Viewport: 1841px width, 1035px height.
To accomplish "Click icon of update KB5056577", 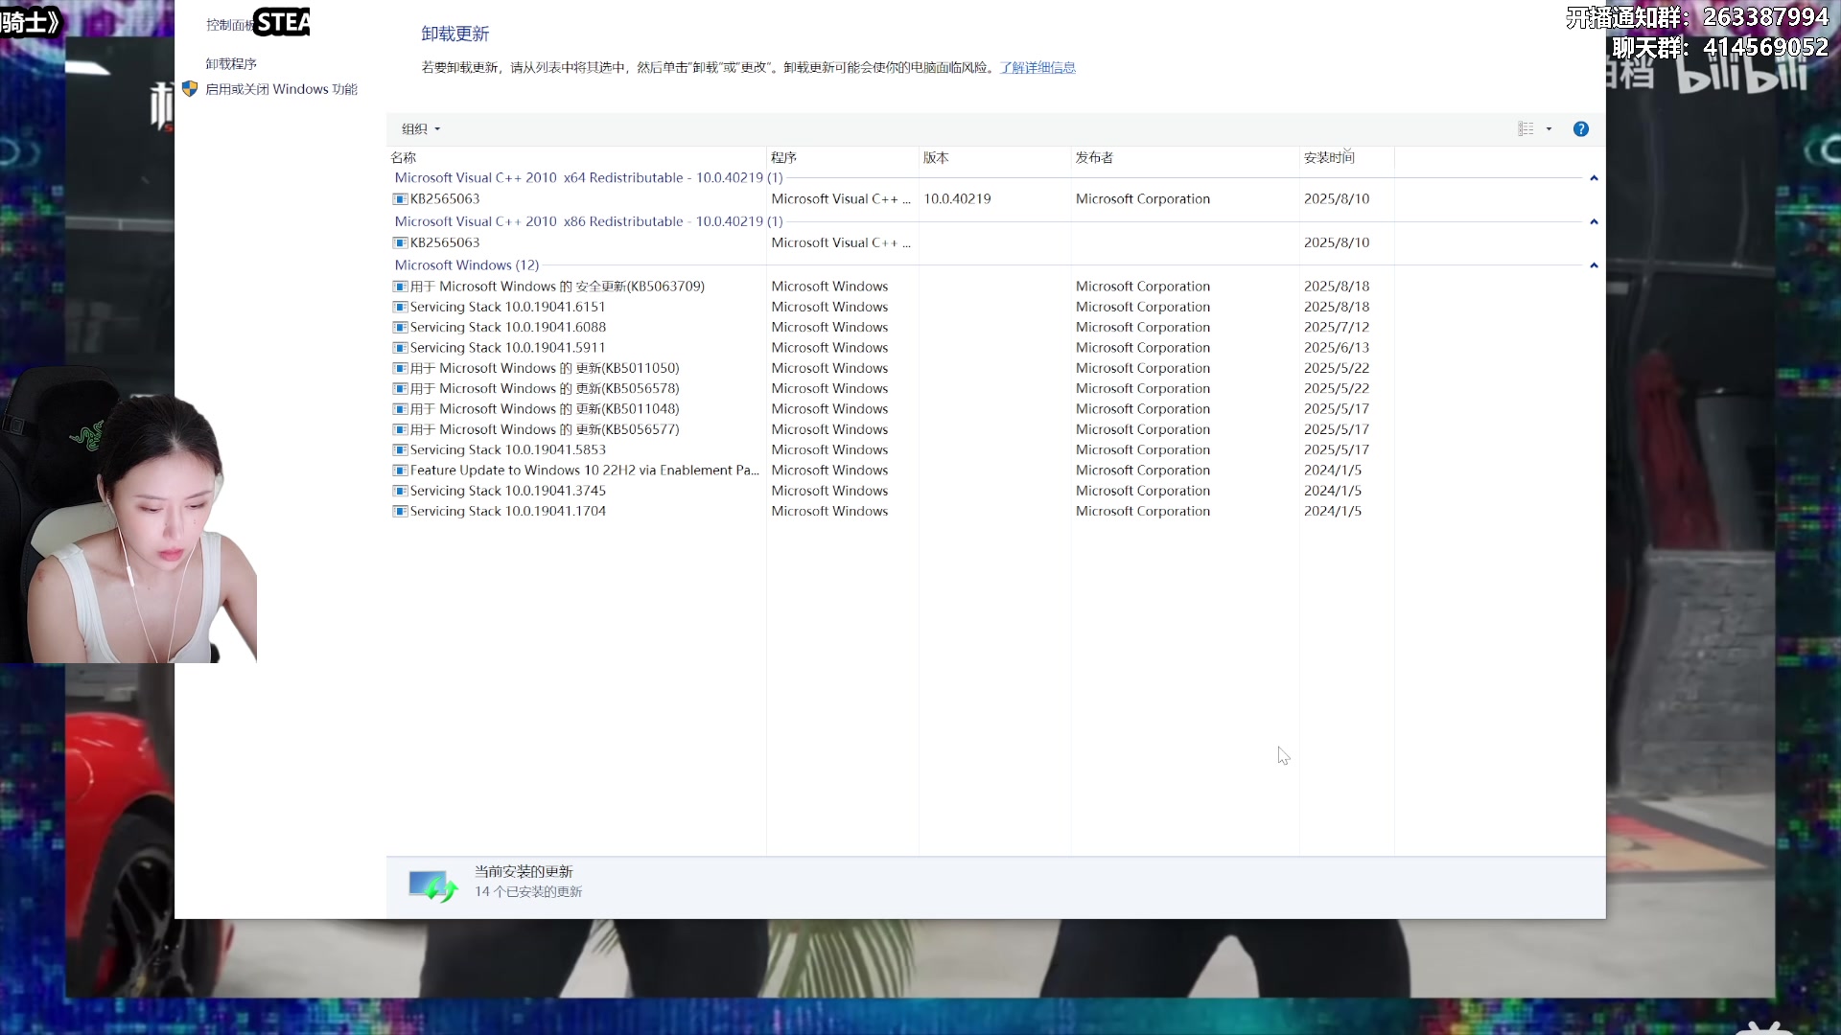I will (x=400, y=430).
